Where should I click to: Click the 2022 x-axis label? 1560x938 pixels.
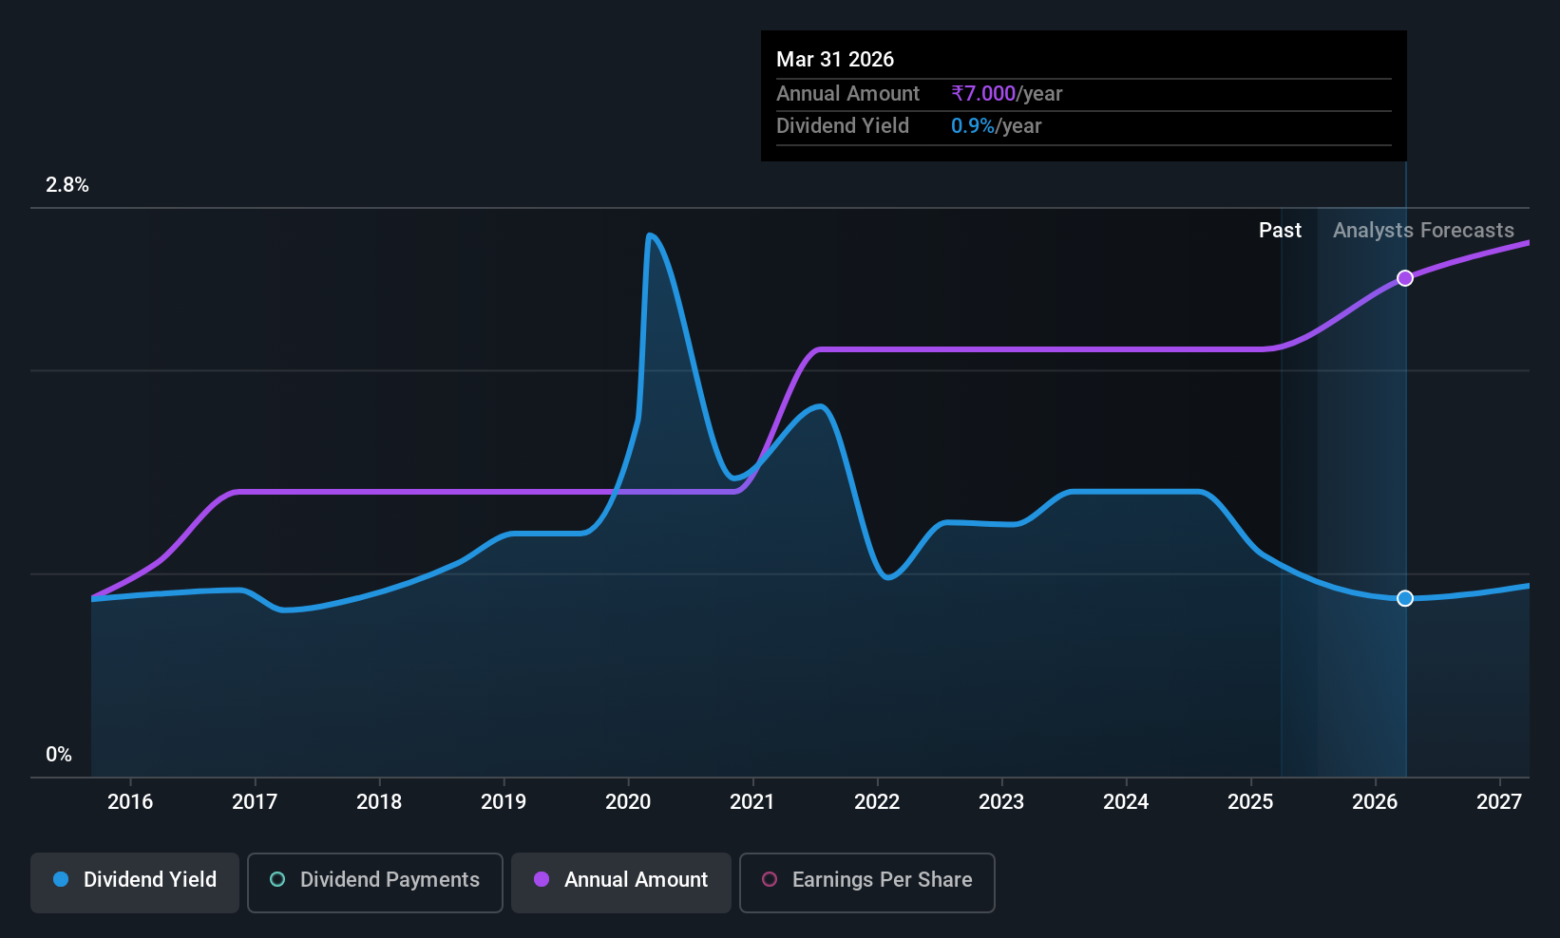877,801
